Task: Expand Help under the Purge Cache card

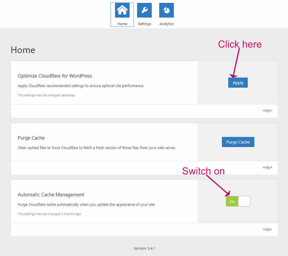Action: [x=267, y=167]
